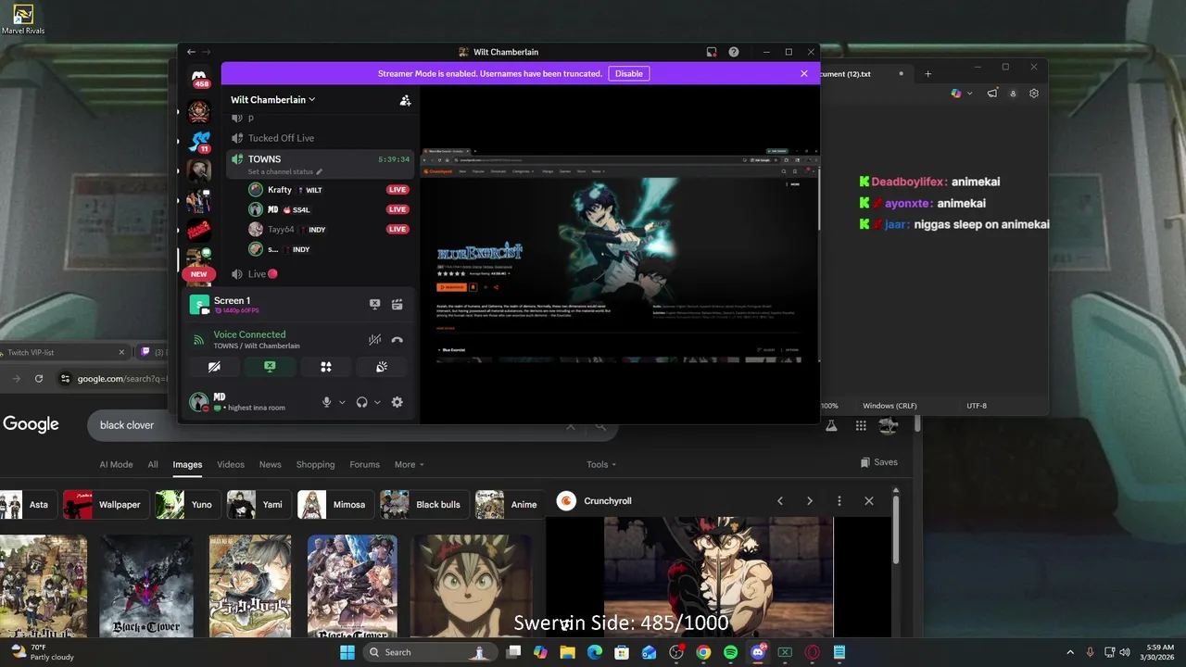Open Spotify from the taskbar

point(730,652)
